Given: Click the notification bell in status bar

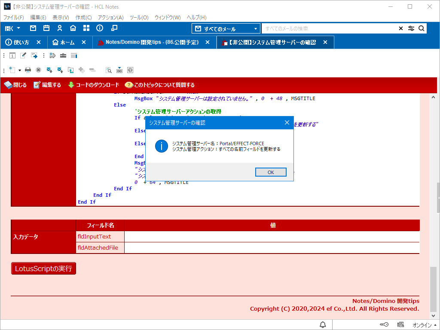Looking at the screenshot, I should pos(323,324).
